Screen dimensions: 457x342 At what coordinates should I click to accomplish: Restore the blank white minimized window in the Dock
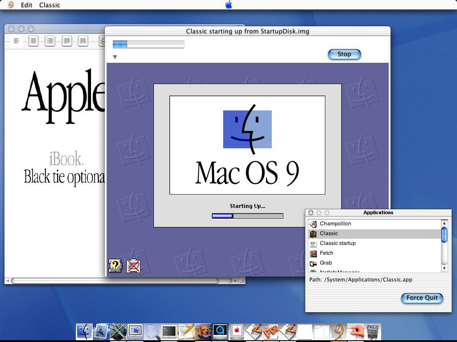pos(304,331)
